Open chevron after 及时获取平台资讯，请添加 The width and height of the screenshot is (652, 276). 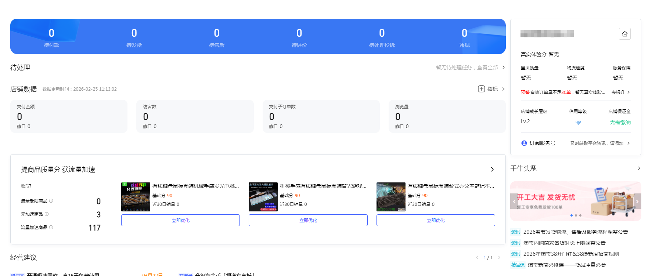tap(628, 143)
